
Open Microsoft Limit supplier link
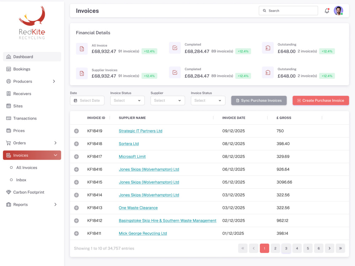coord(132,156)
